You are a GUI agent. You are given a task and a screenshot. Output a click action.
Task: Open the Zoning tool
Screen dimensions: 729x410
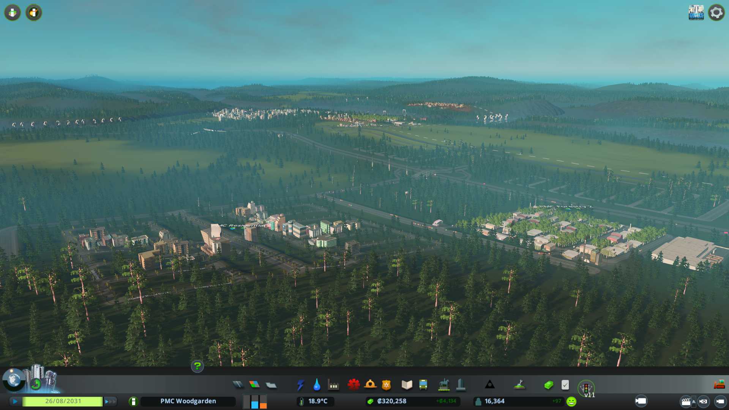[254, 385]
